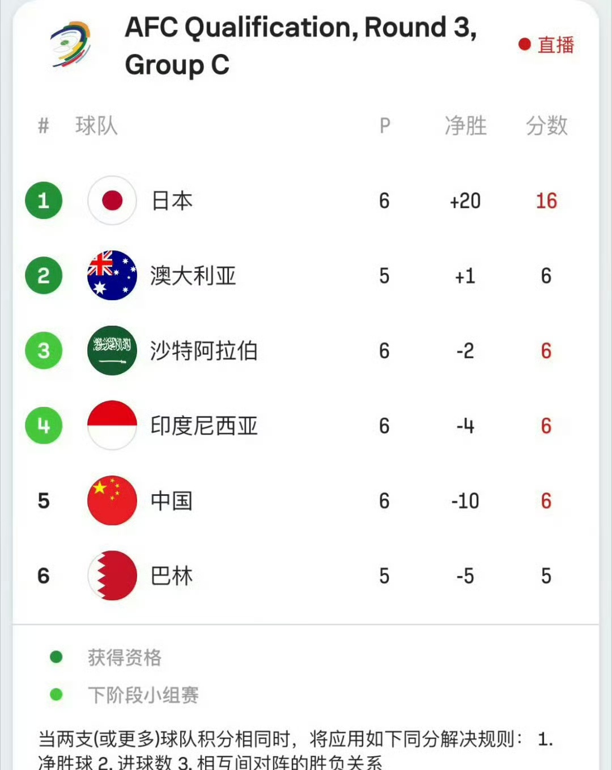
Task: Tap the Indonesia flag icon
Action: click(x=112, y=425)
